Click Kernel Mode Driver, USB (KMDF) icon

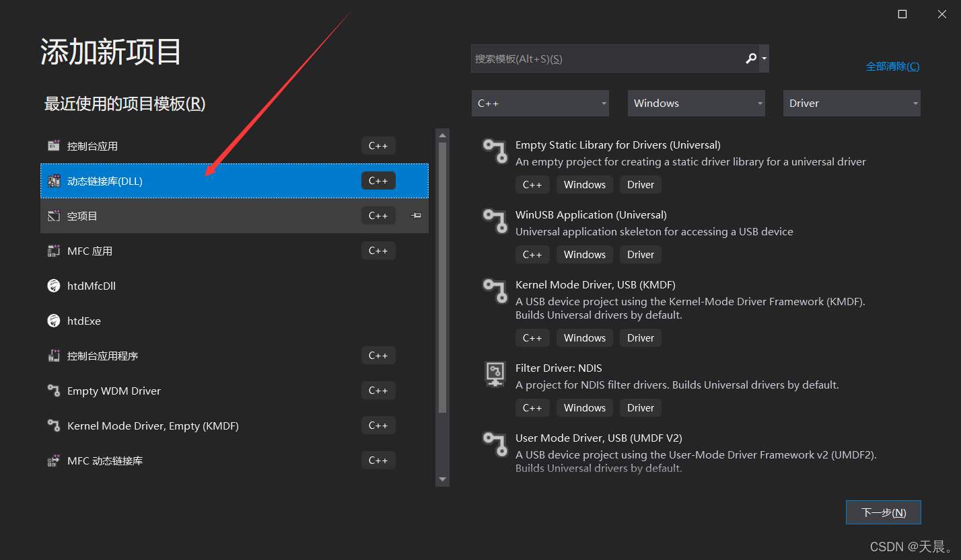[495, 291]
